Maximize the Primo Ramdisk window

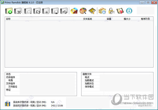tap(148, 3)
